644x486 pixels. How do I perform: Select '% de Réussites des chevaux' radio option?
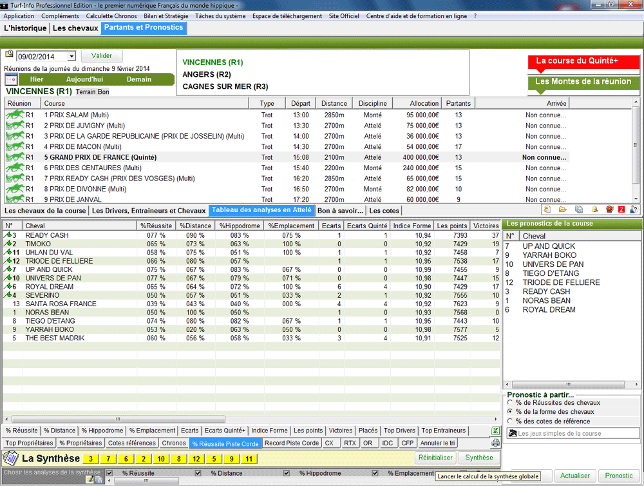point(510,403)
